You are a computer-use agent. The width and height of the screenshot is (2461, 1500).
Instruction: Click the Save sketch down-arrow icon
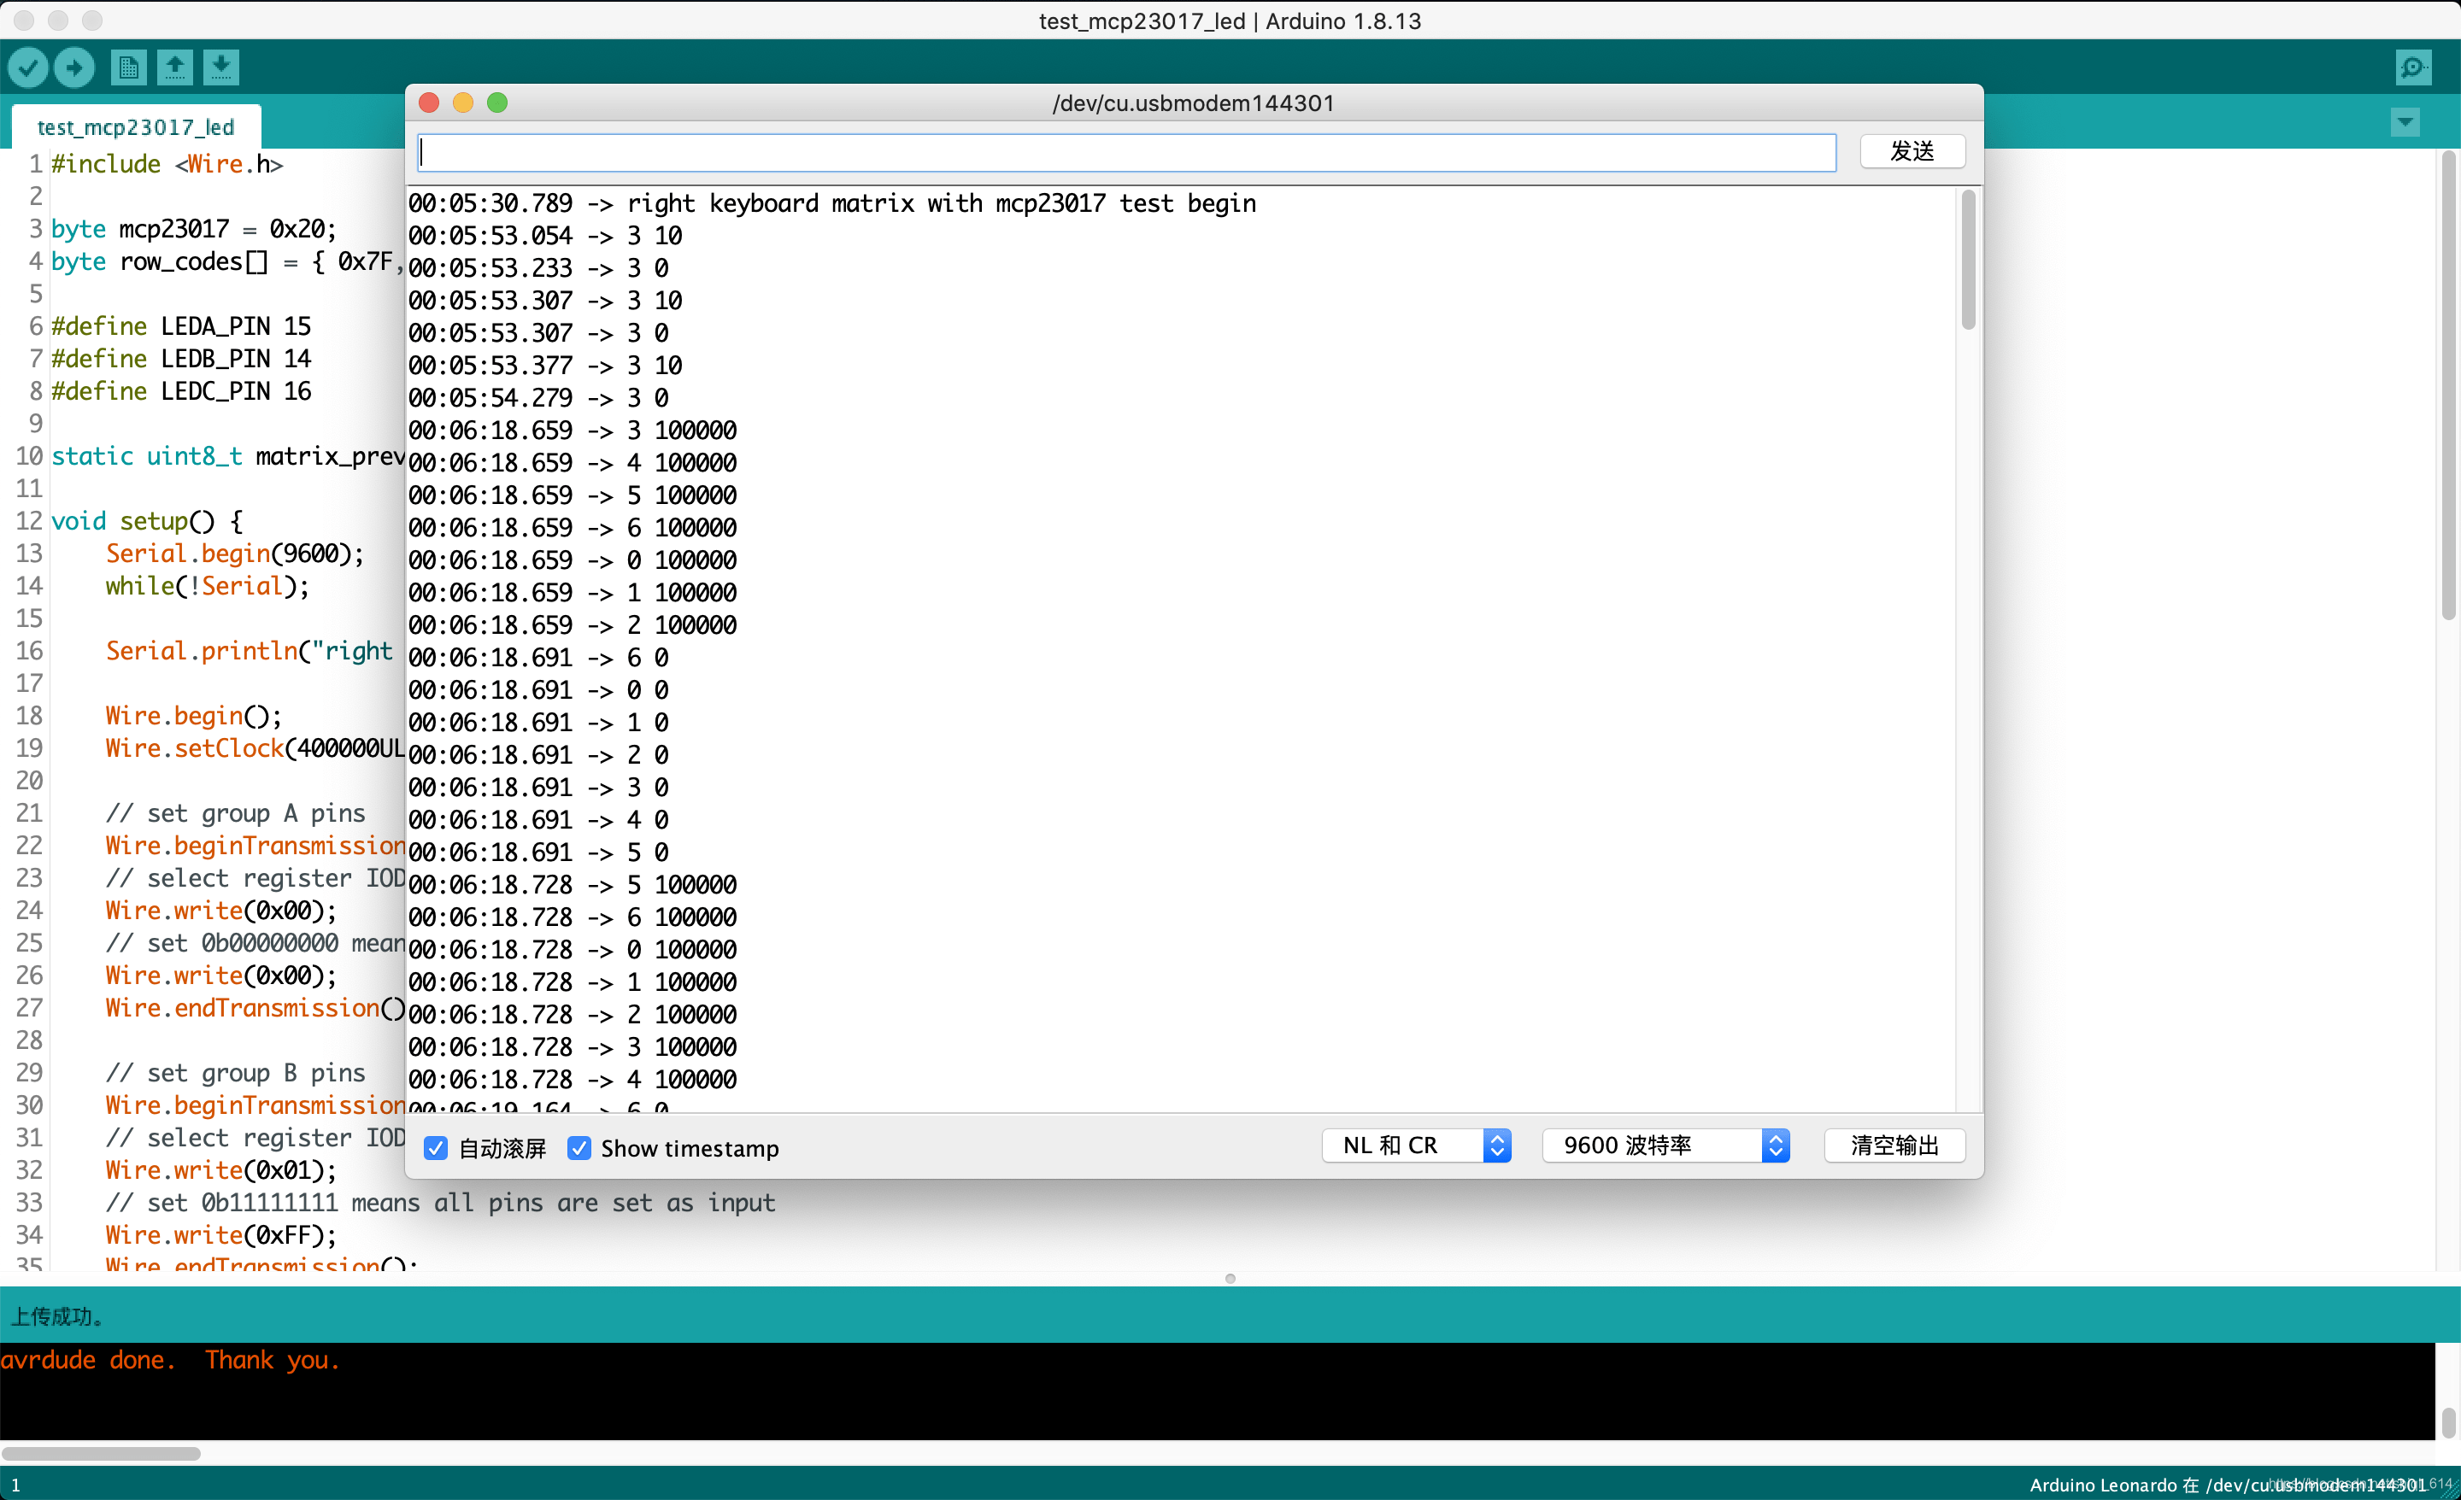(x=221, y=67)
